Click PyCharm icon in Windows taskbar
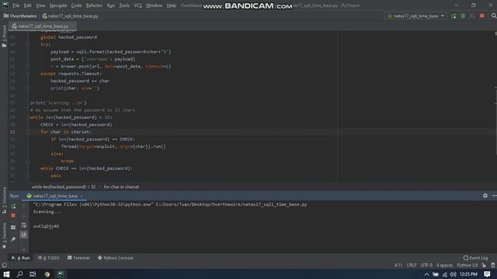 61,274
